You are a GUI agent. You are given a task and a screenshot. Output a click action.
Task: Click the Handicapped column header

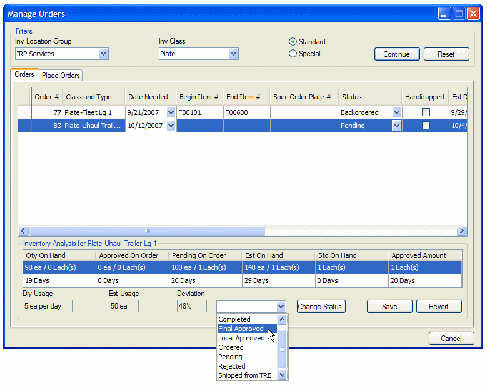pyautogui.click(x=426, y=97)
